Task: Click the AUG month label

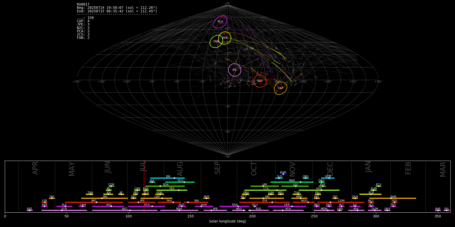Action: pyautogui.click(x=180, y=169)
